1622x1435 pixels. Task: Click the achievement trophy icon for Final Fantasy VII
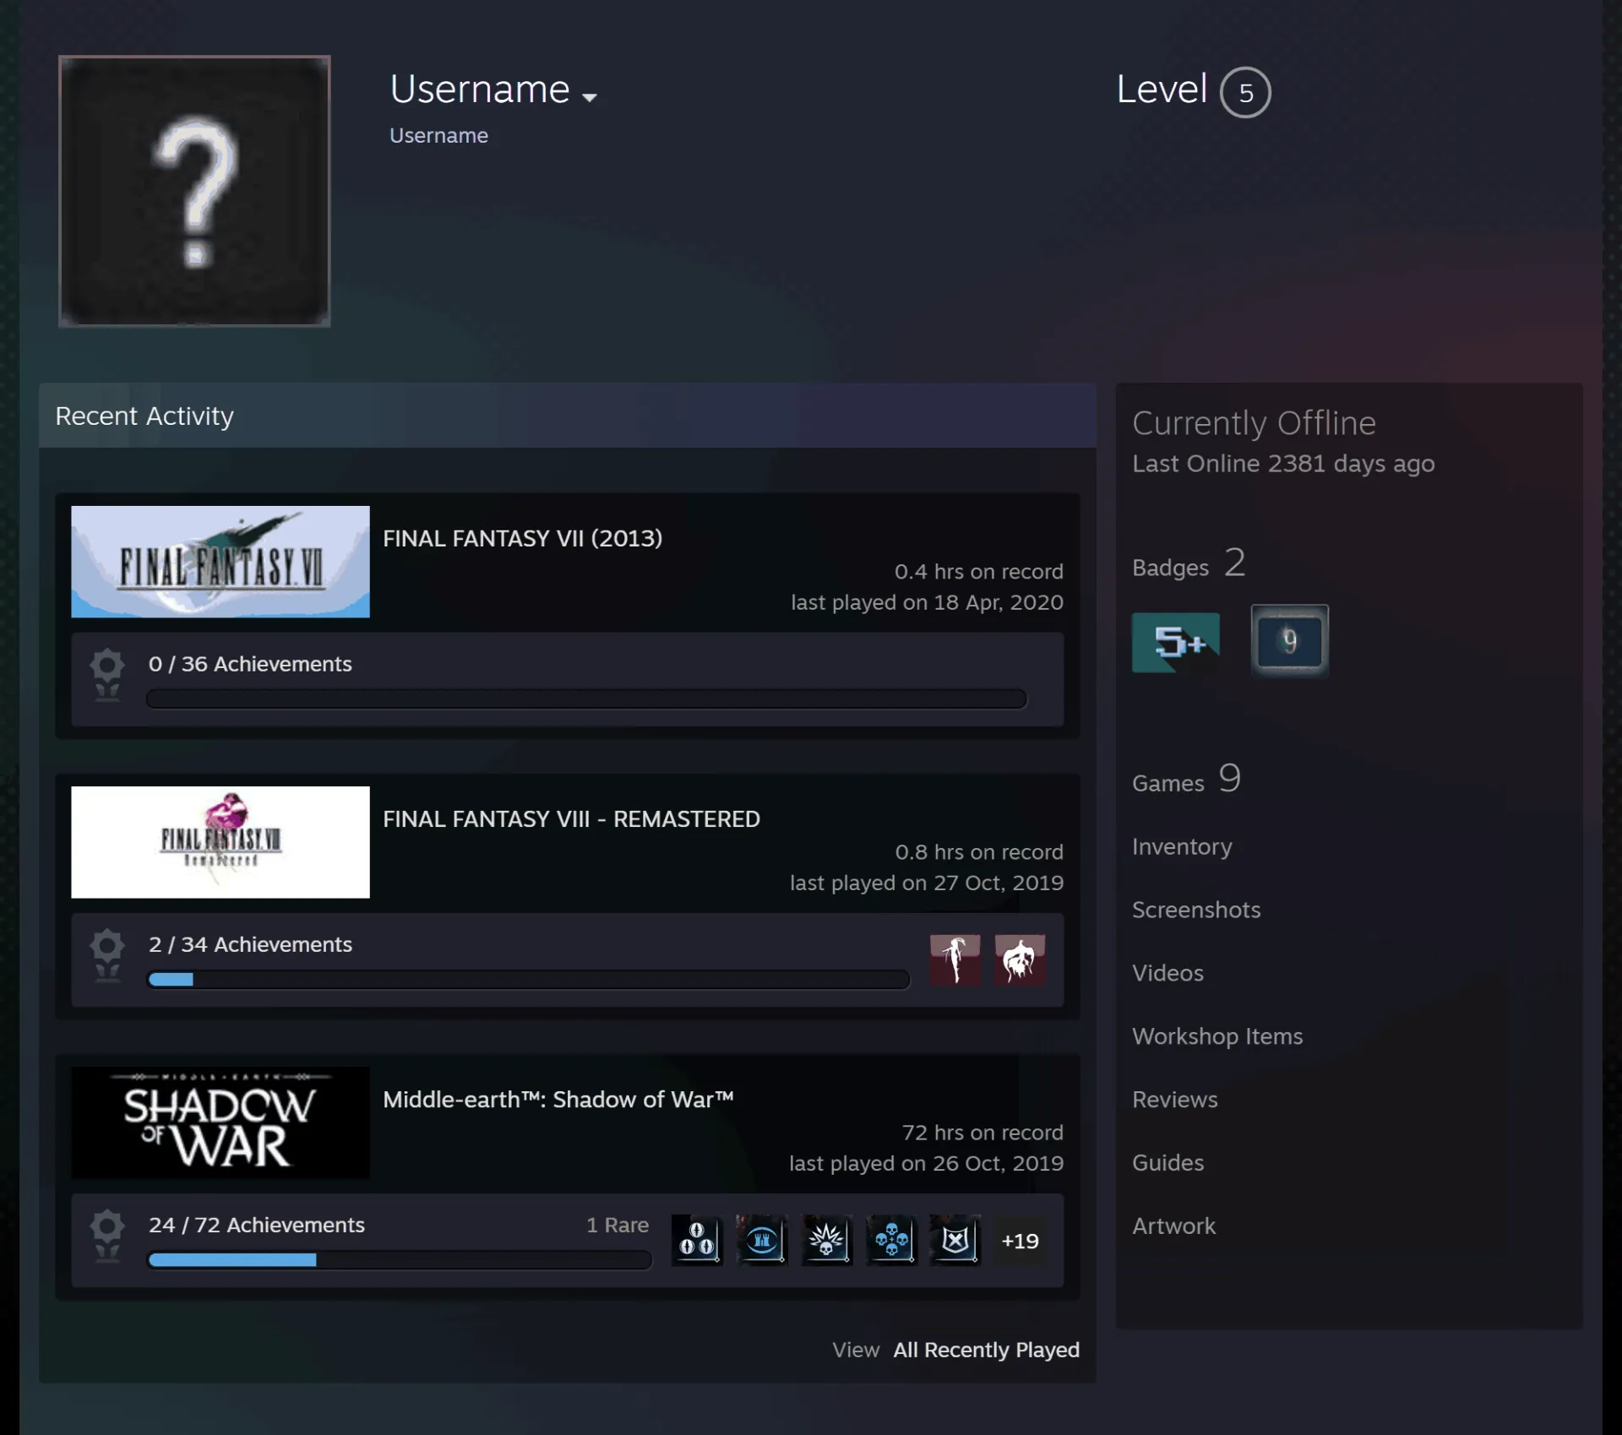tap(107, 675)
